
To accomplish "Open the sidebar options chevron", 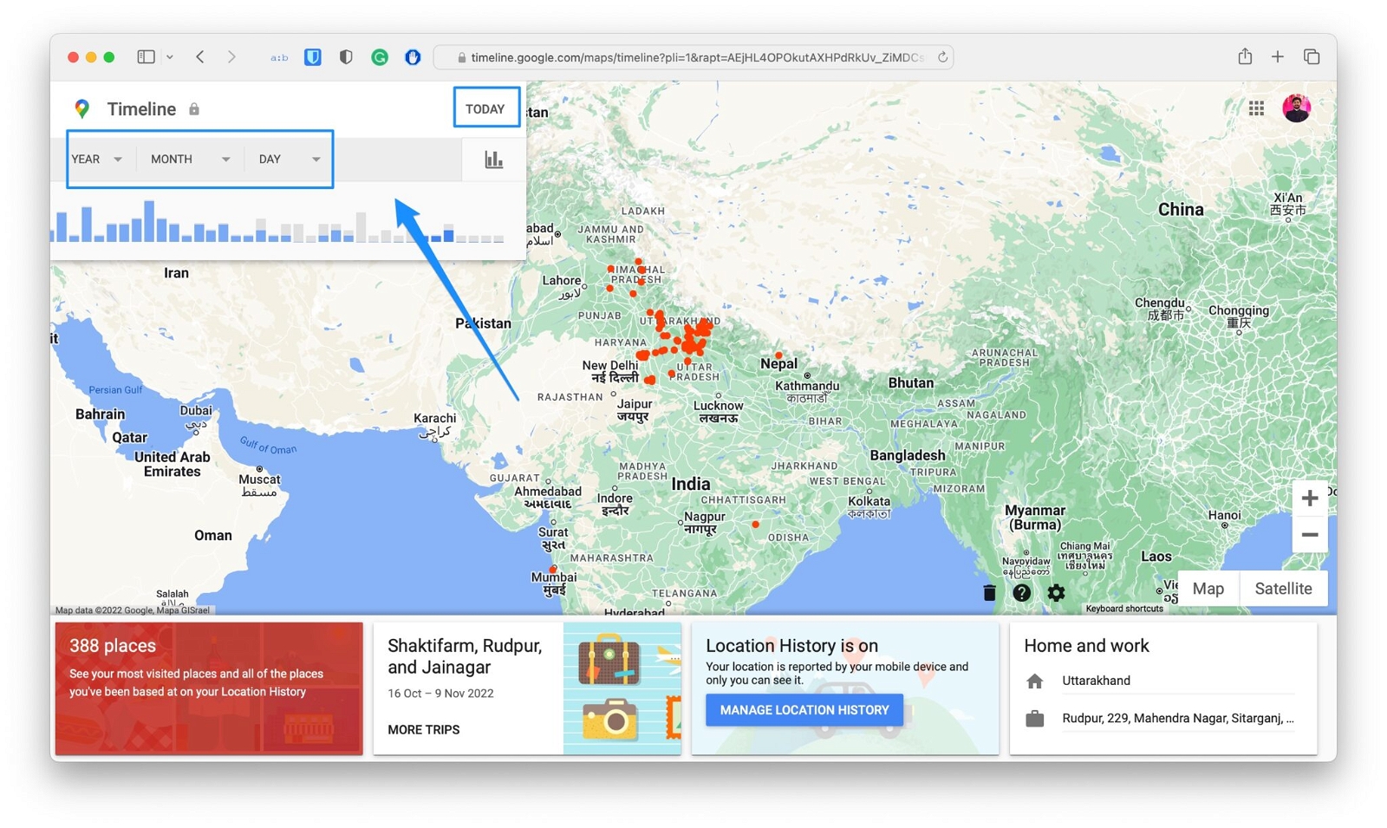I will [170, 57].
